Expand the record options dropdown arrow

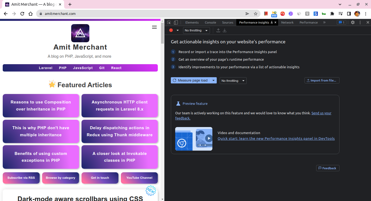coord(178,30)
